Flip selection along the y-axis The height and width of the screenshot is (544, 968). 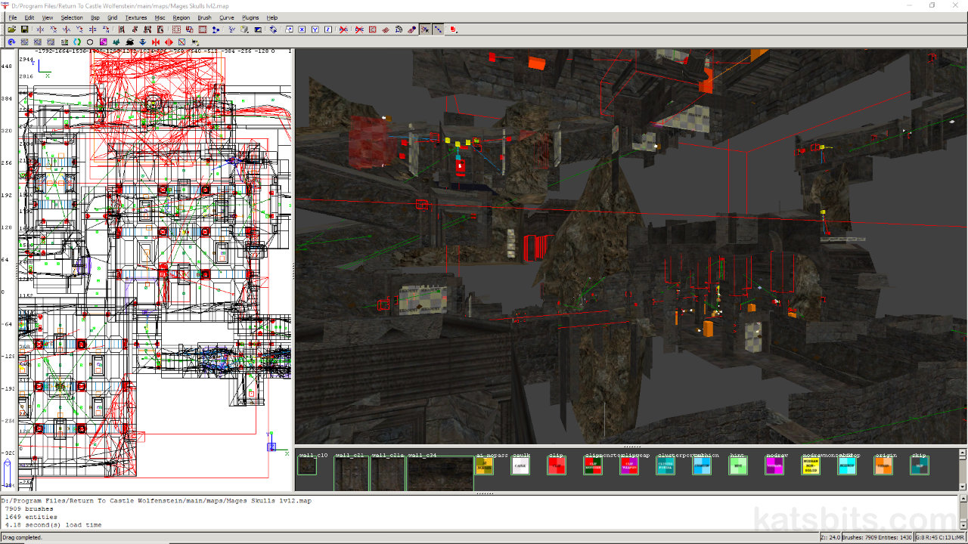(x=67, y=29)
